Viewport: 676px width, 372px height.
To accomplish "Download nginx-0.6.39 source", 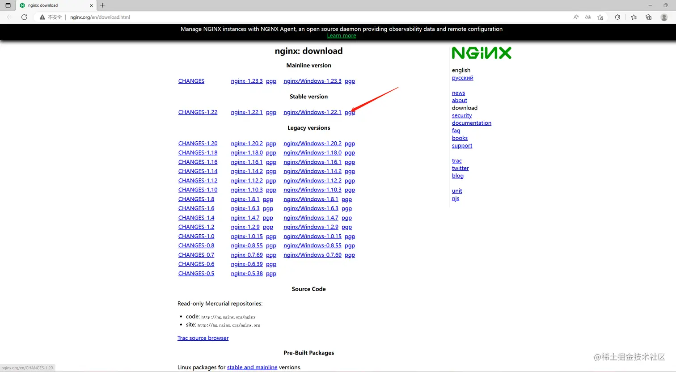I will [x=247, y=264].
